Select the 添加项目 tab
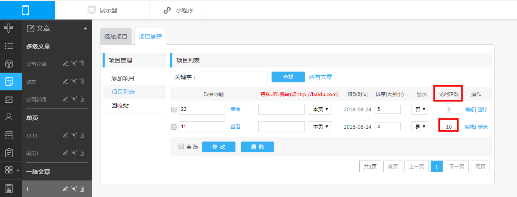Screen dimensions: 517x197 (116, 36)
